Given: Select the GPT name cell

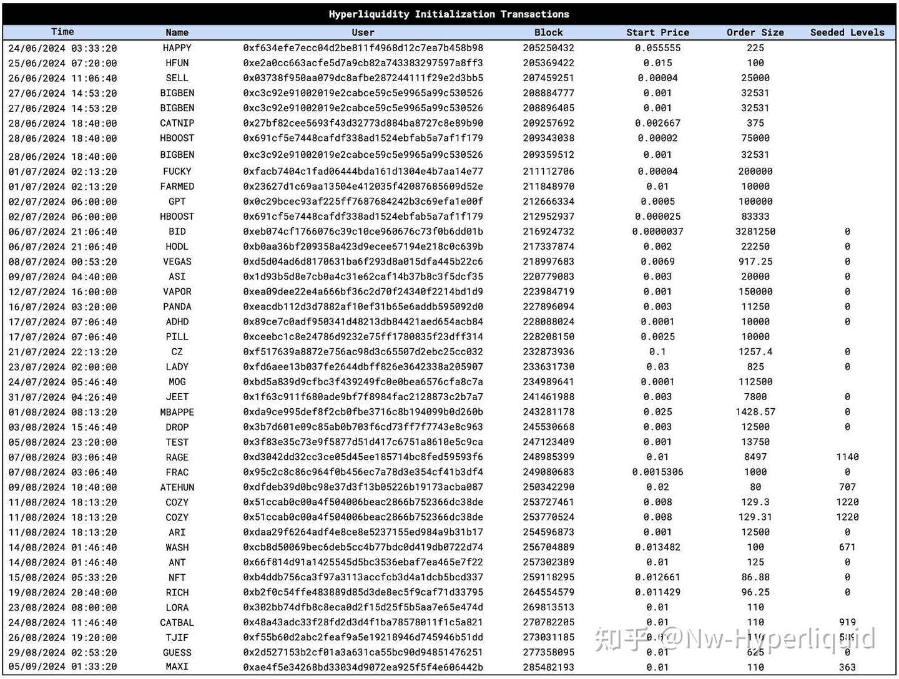Looking at the screenshot, I should tap(177, 202).
